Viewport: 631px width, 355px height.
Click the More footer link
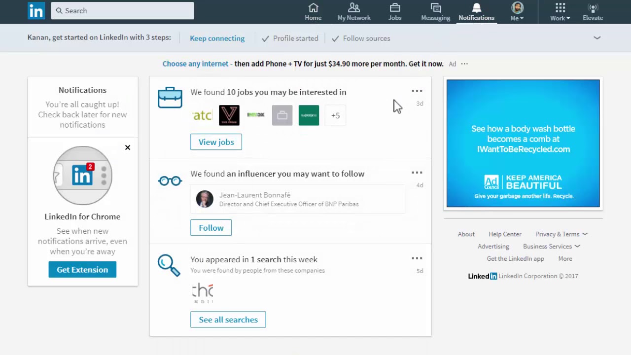pos(565,259)
